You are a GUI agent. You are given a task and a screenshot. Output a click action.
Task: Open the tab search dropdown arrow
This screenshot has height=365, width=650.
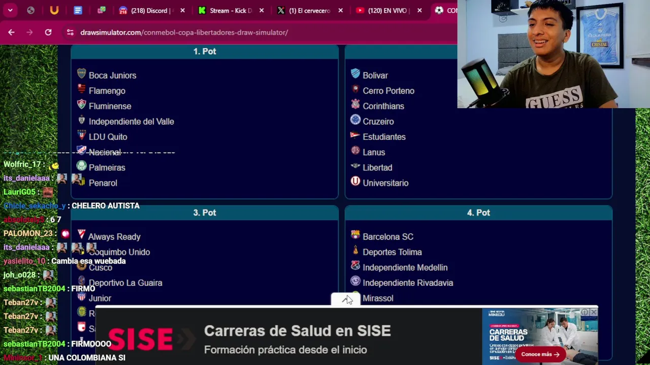pyautogui.click(x=10, y=10)
